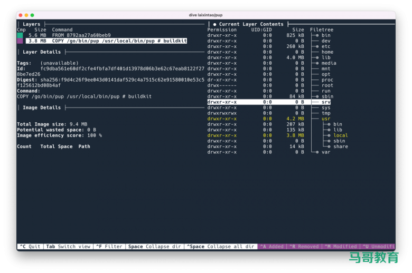Click the Layer Details panel header

[42, 52]
